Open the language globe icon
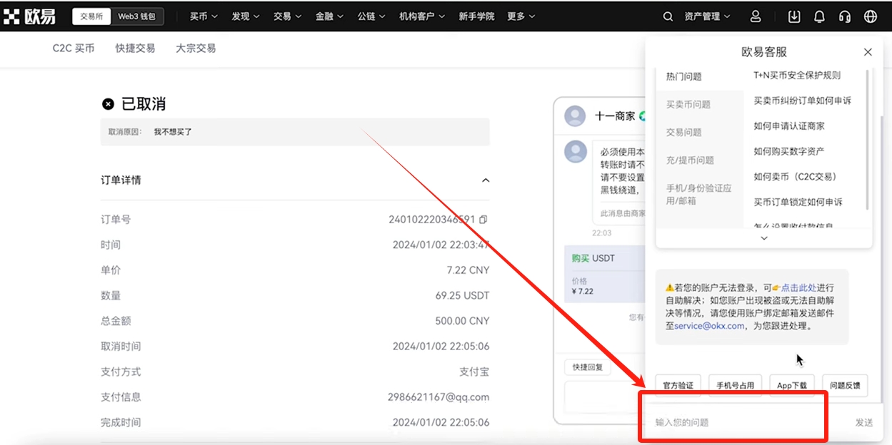Viewport: 892px width, 445px height. (871, 16)
